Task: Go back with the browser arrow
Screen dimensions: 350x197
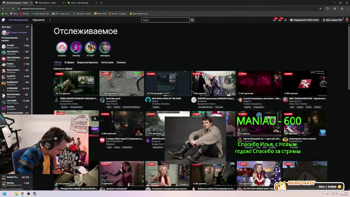Action: click(x=3, y=8)
